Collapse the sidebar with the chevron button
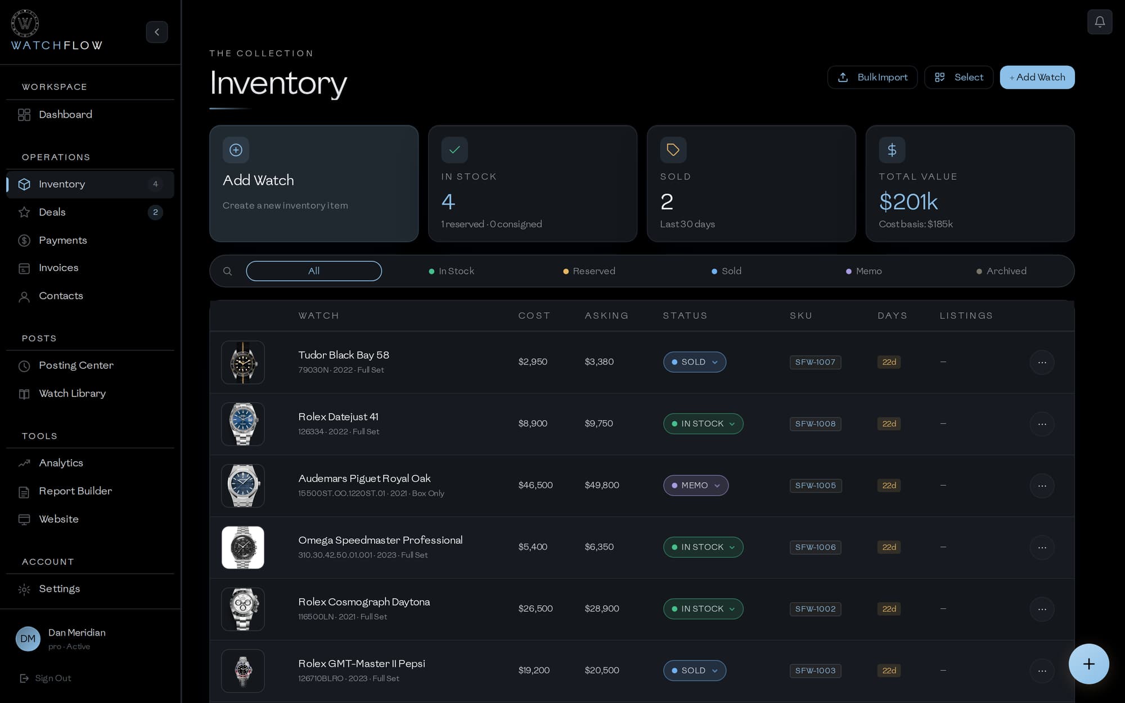Image resolution: width=1125 pixels, height=703 pixels. click(x=157, y=32)
